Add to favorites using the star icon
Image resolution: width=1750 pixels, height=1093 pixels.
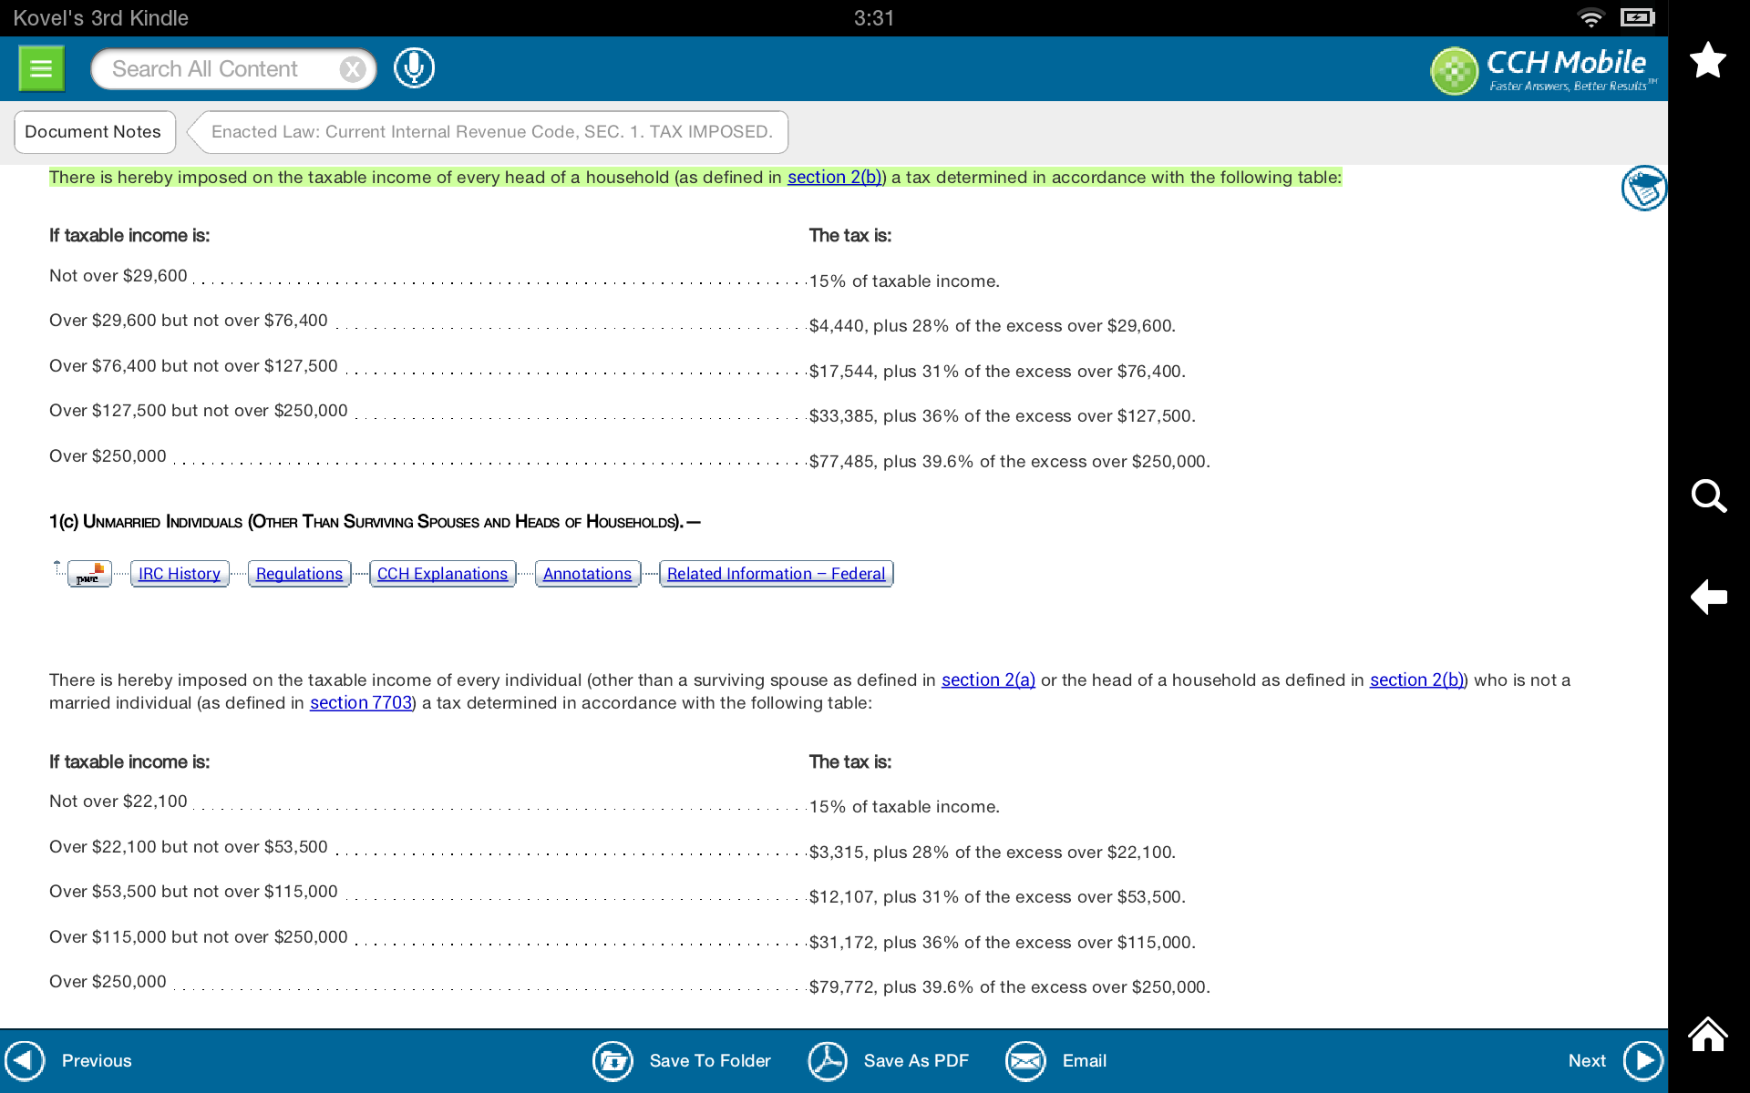[1708, 60]
